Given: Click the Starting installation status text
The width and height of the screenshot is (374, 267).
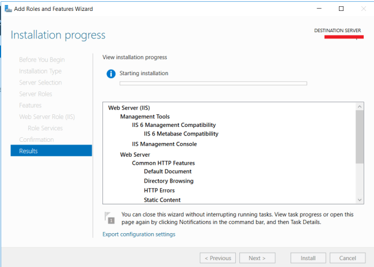Looking at the screenshot, I should [x=144, y=73].
